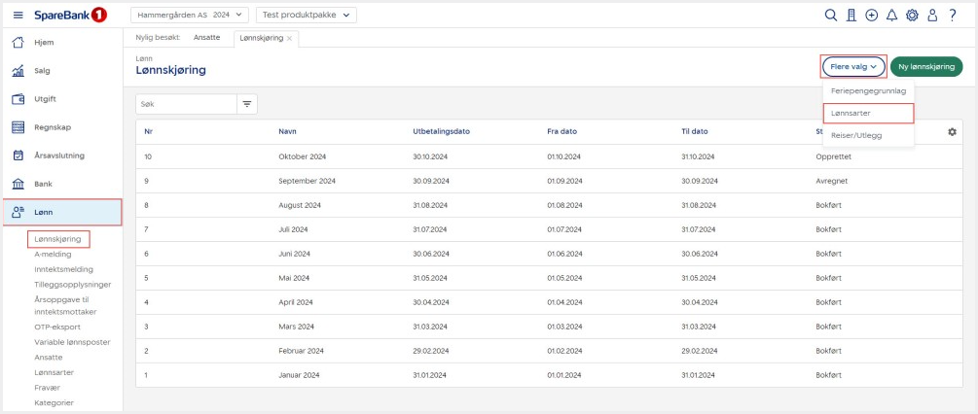
Task: Close the Lønnskjøring tab
Action: [x=289, y=38]
